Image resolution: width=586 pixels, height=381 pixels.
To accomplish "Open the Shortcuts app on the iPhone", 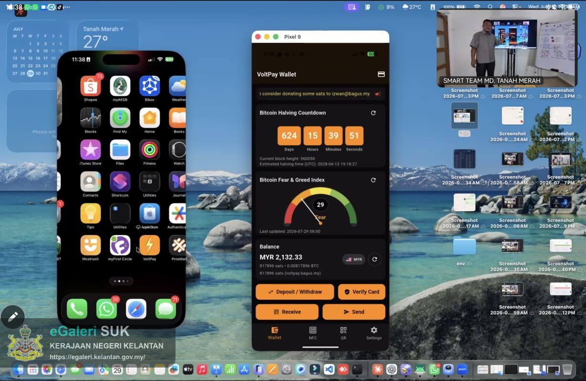I will (x=120, y=182).
